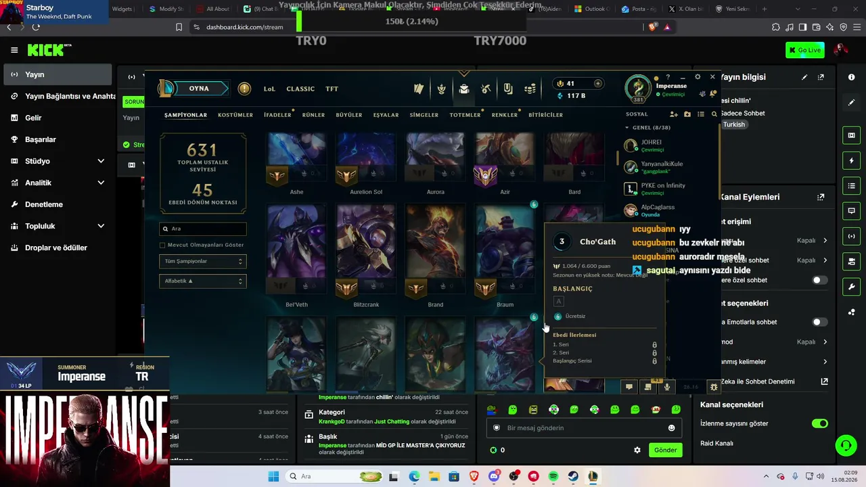Switch to the BİTİRİCİLER tab
Screen dimensions: 866x487
coord(545,115)
